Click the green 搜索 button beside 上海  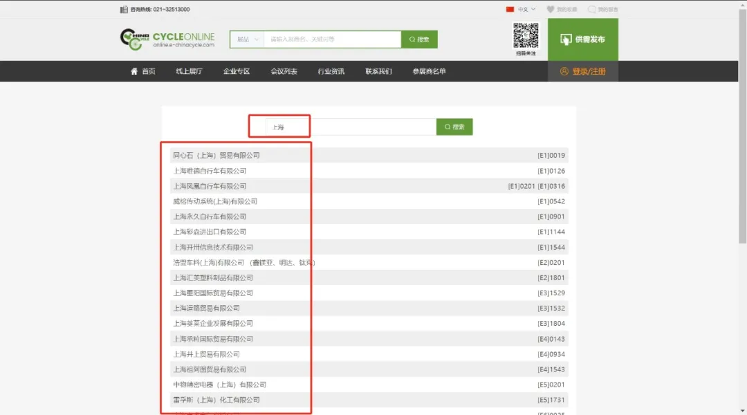454,127
